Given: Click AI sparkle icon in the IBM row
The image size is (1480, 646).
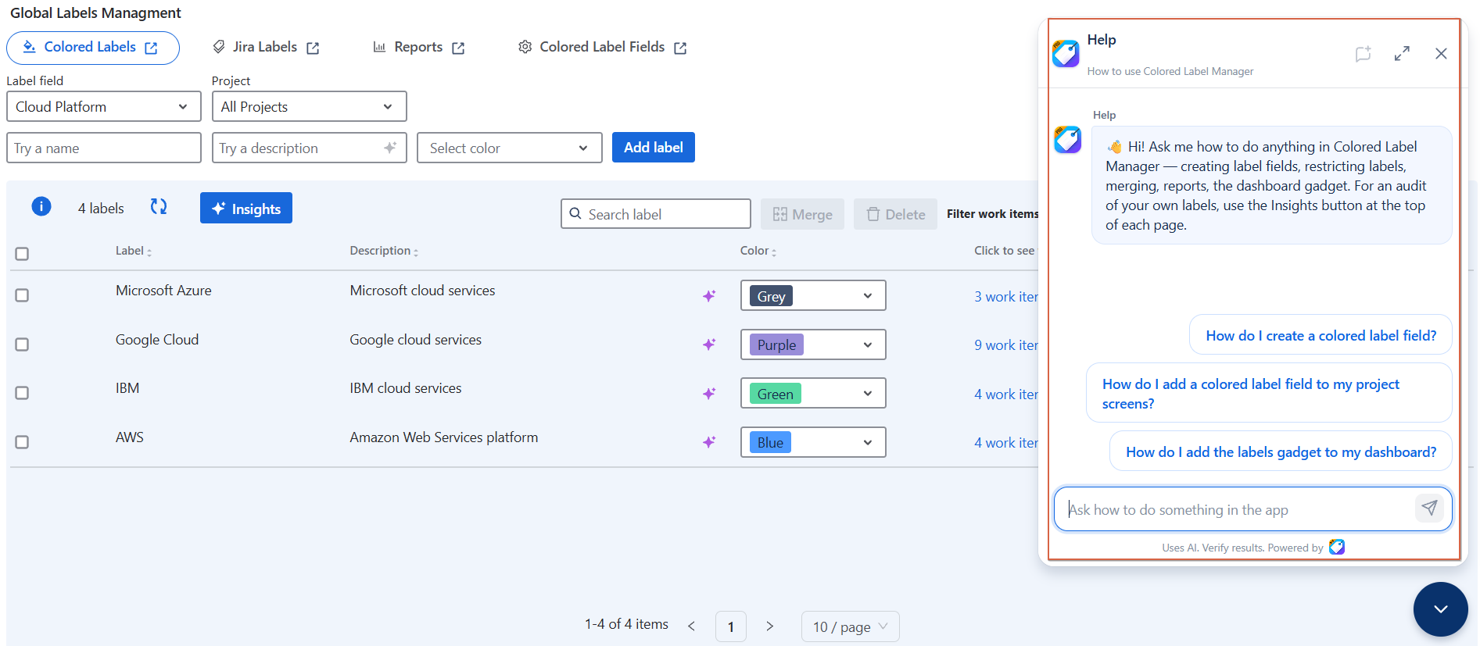Looking at the screenshot, I should (x=709, y=394).
